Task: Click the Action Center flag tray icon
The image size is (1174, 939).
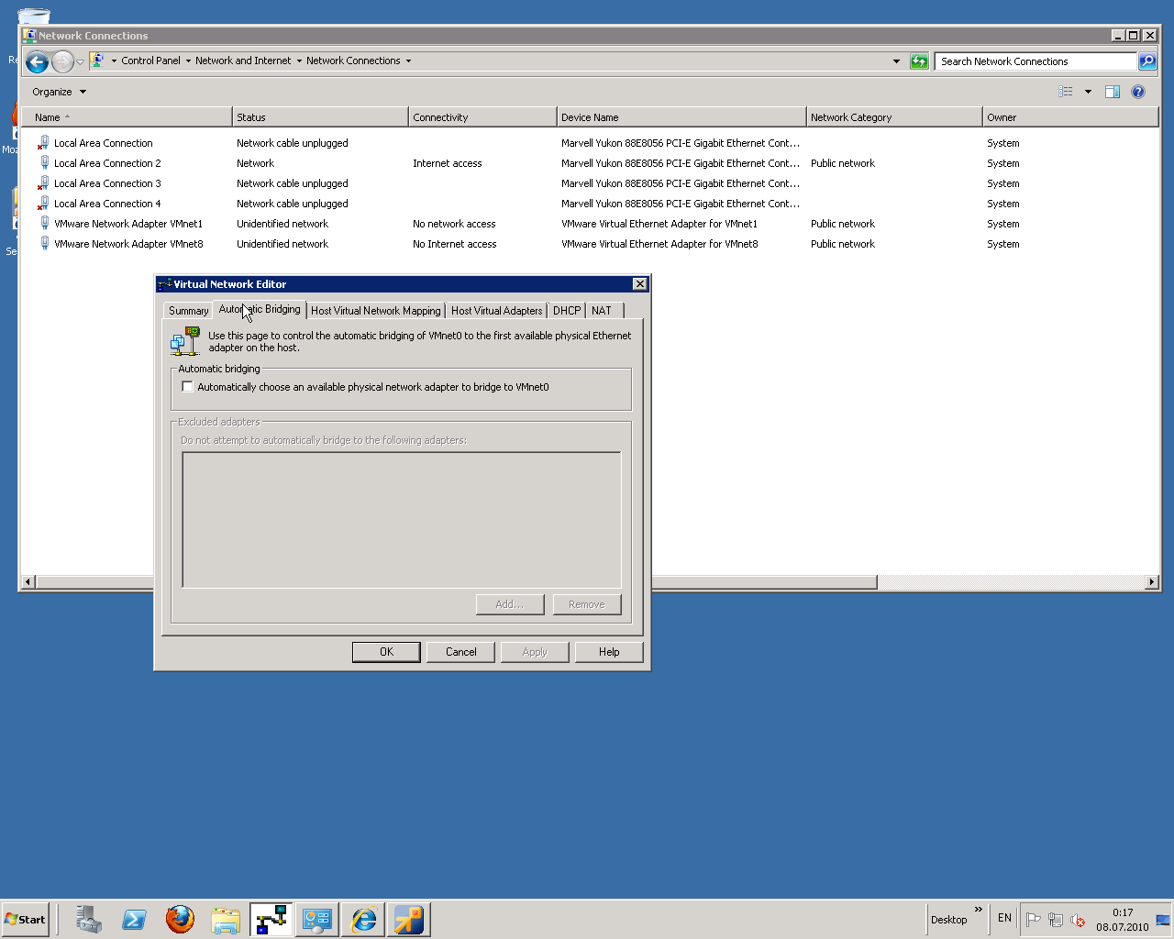Action: (x=1034, y=920)
